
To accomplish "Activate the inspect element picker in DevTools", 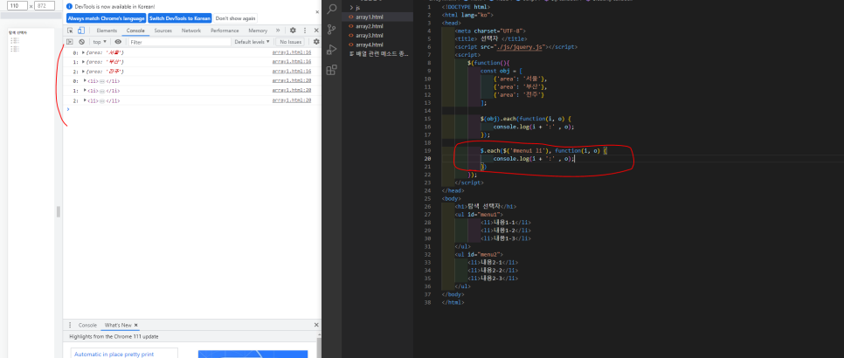I will [70, 31].
